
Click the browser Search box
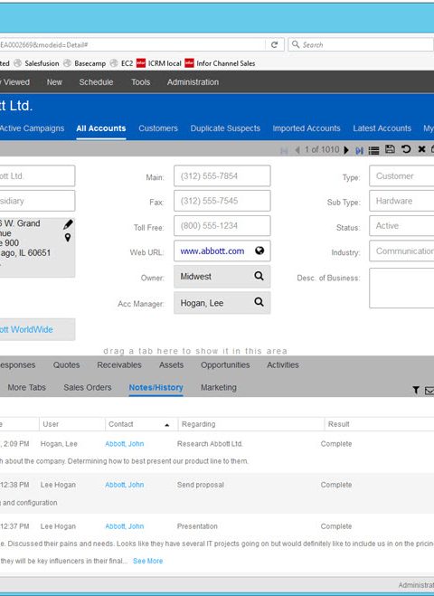[361, 45]
